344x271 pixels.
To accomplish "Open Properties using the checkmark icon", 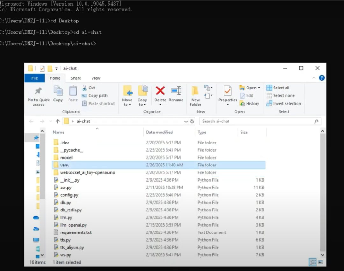I will (228, 91).
